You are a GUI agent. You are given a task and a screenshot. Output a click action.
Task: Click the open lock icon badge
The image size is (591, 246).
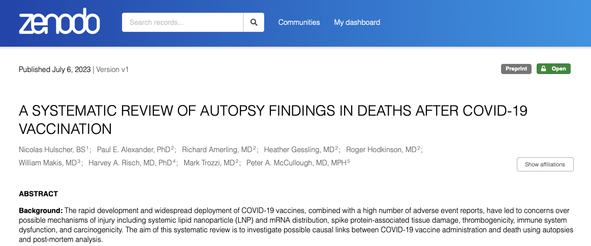coord(543,69)
